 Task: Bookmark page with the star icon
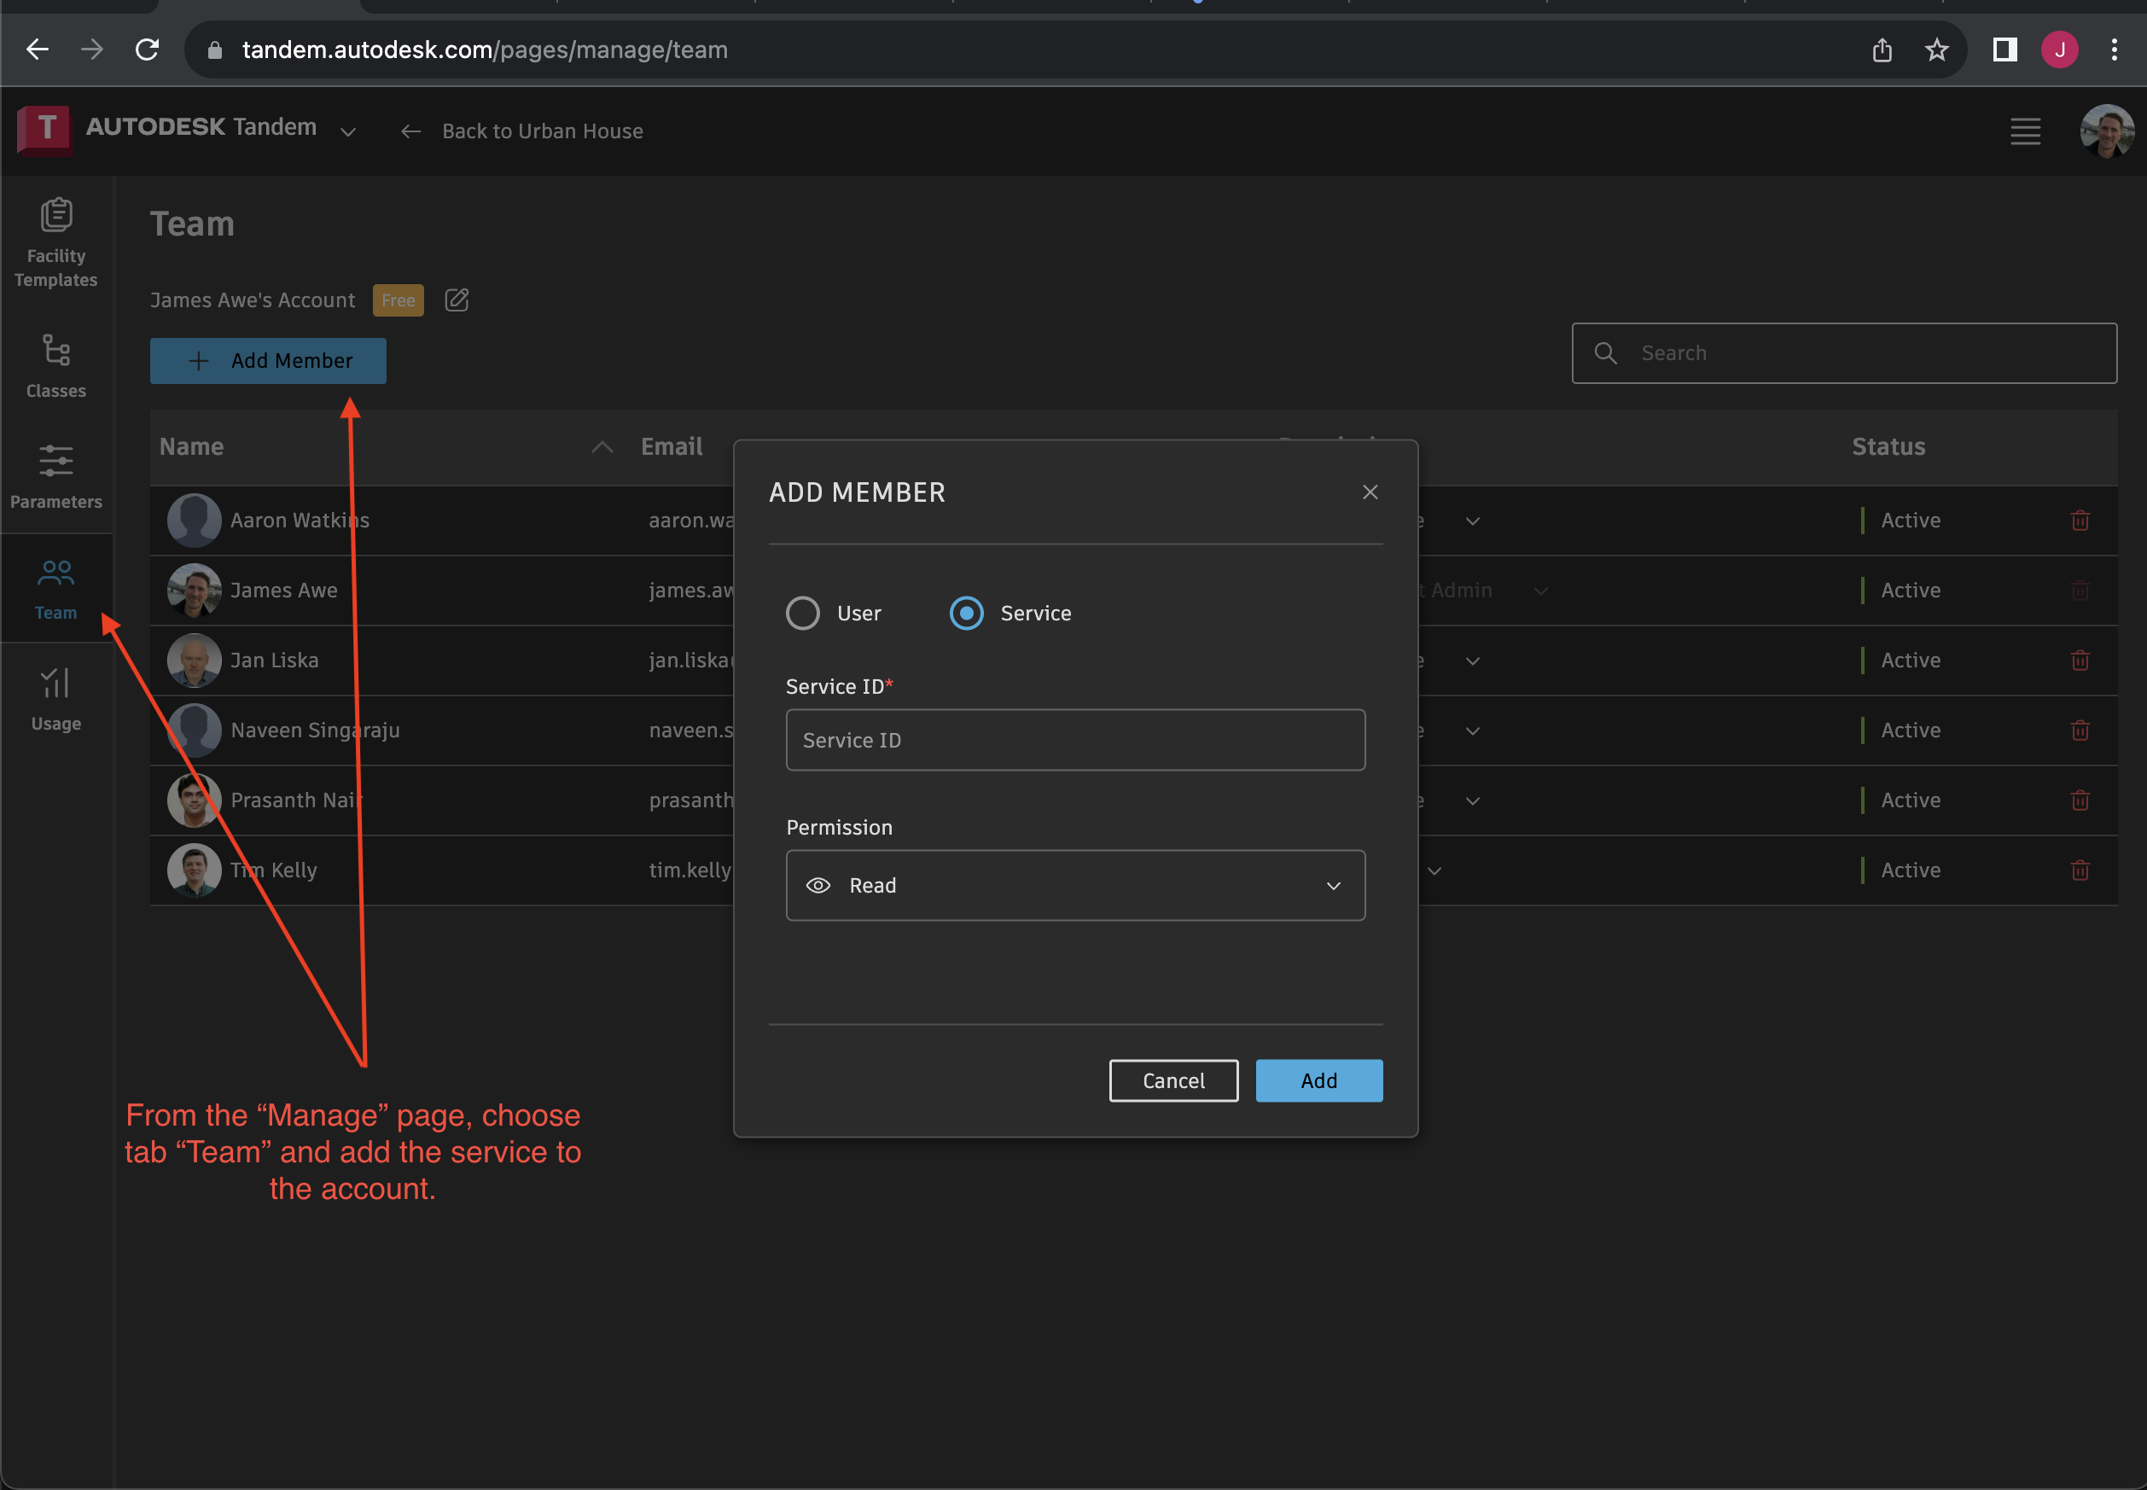pos(1936,49)
